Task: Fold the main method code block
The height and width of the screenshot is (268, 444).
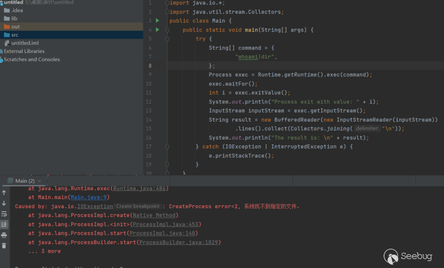Action: click(x=167, y=30)
